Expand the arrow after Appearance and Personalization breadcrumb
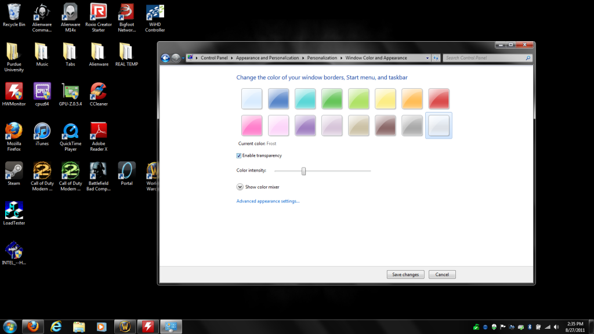Screen dimensions: 594x334 (x=303, y=58)
